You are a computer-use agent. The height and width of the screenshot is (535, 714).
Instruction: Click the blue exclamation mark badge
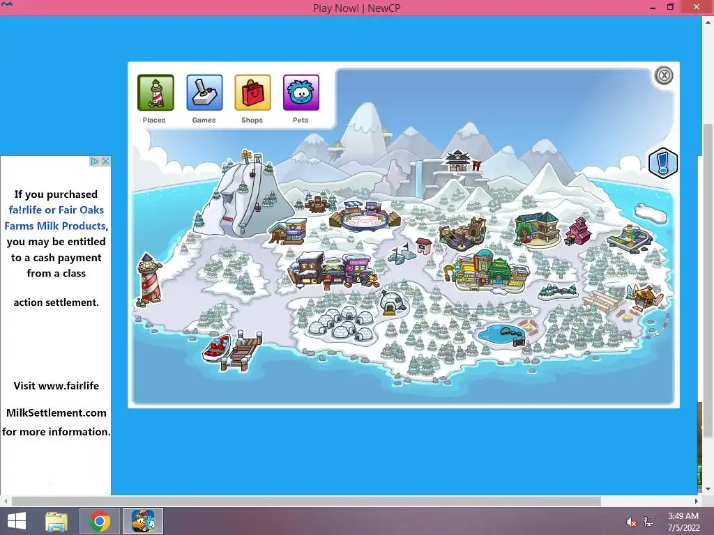coord(663,163)
